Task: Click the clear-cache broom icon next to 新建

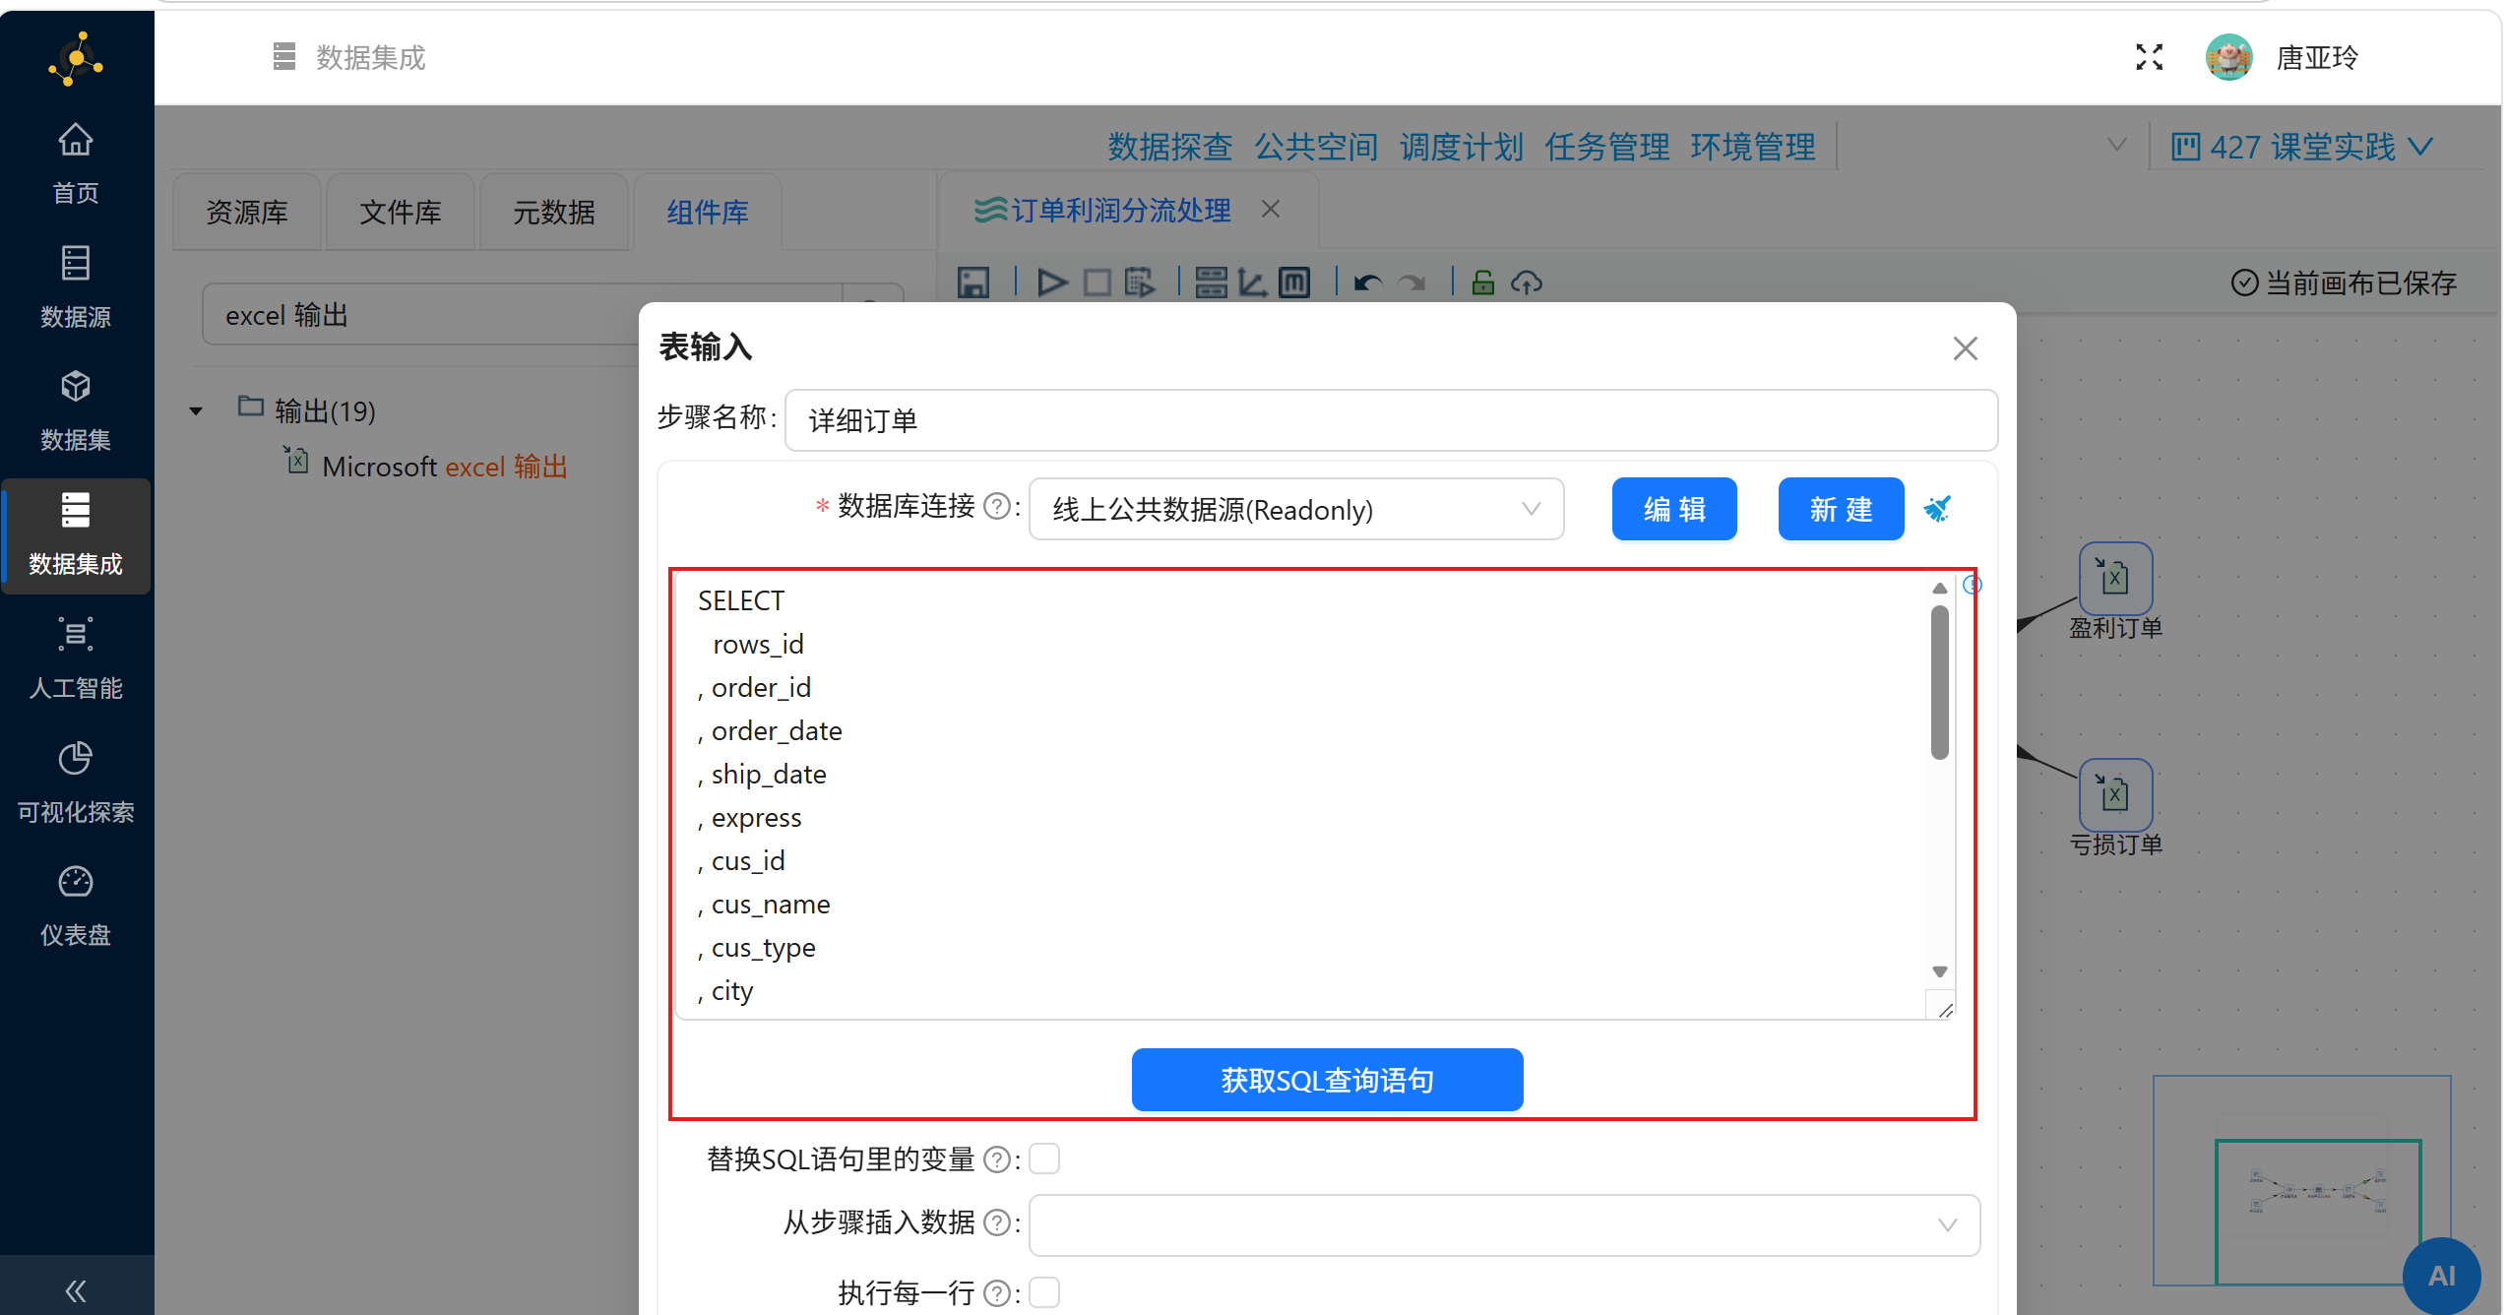Action: 1937,509
